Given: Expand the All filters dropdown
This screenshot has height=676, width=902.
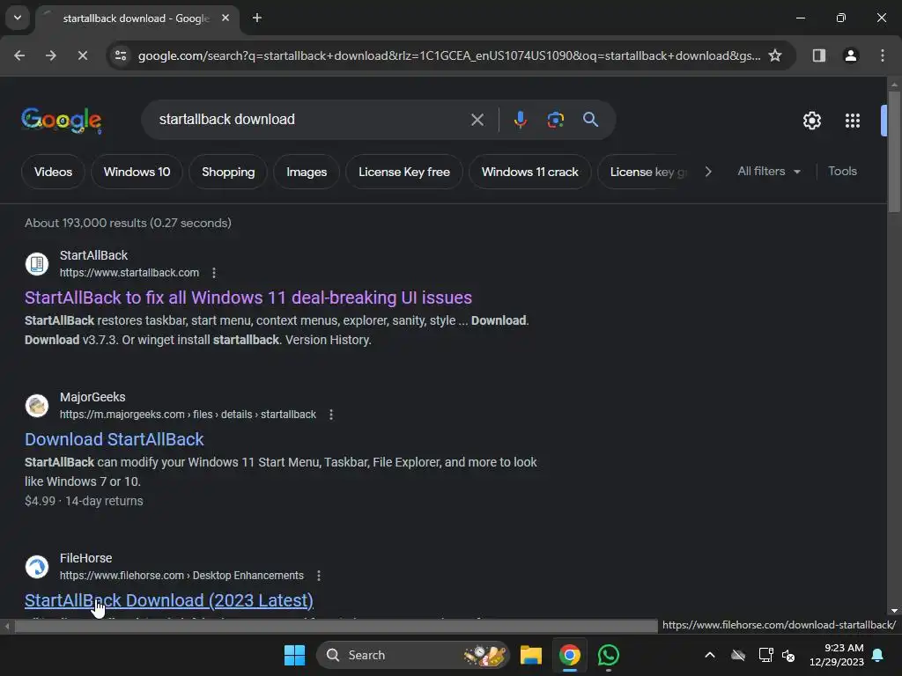Looking at the screenshot, I should (768, 172).
